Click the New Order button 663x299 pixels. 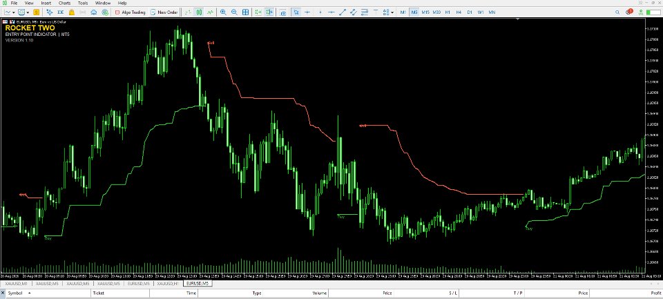pyautogui.click(x=164, y=12)
